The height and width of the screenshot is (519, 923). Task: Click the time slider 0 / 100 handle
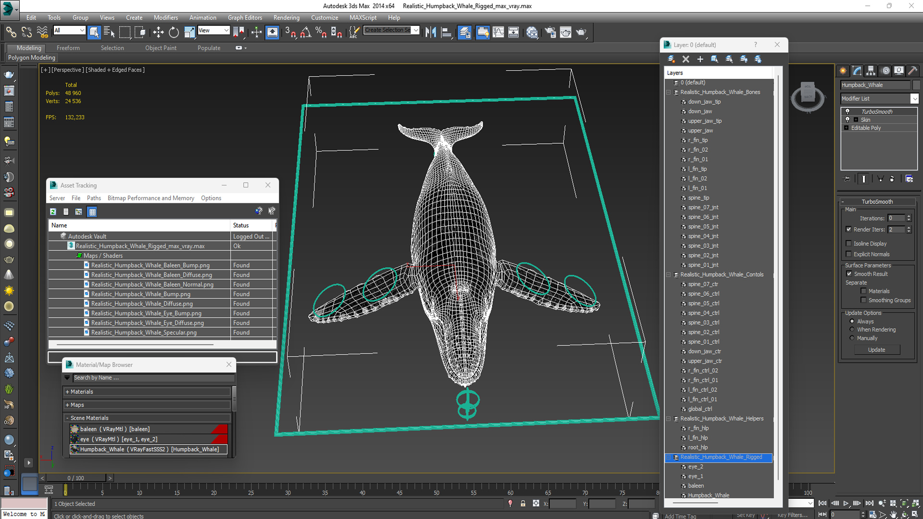coord(76,478)
